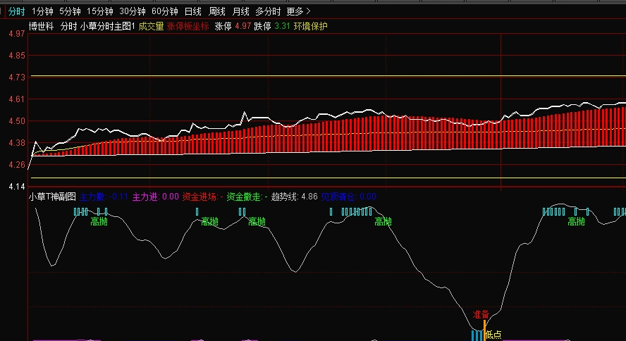Open the 环境保护 sector link
The height and width of the screenshot is (341, 626).
pos(311,26)
